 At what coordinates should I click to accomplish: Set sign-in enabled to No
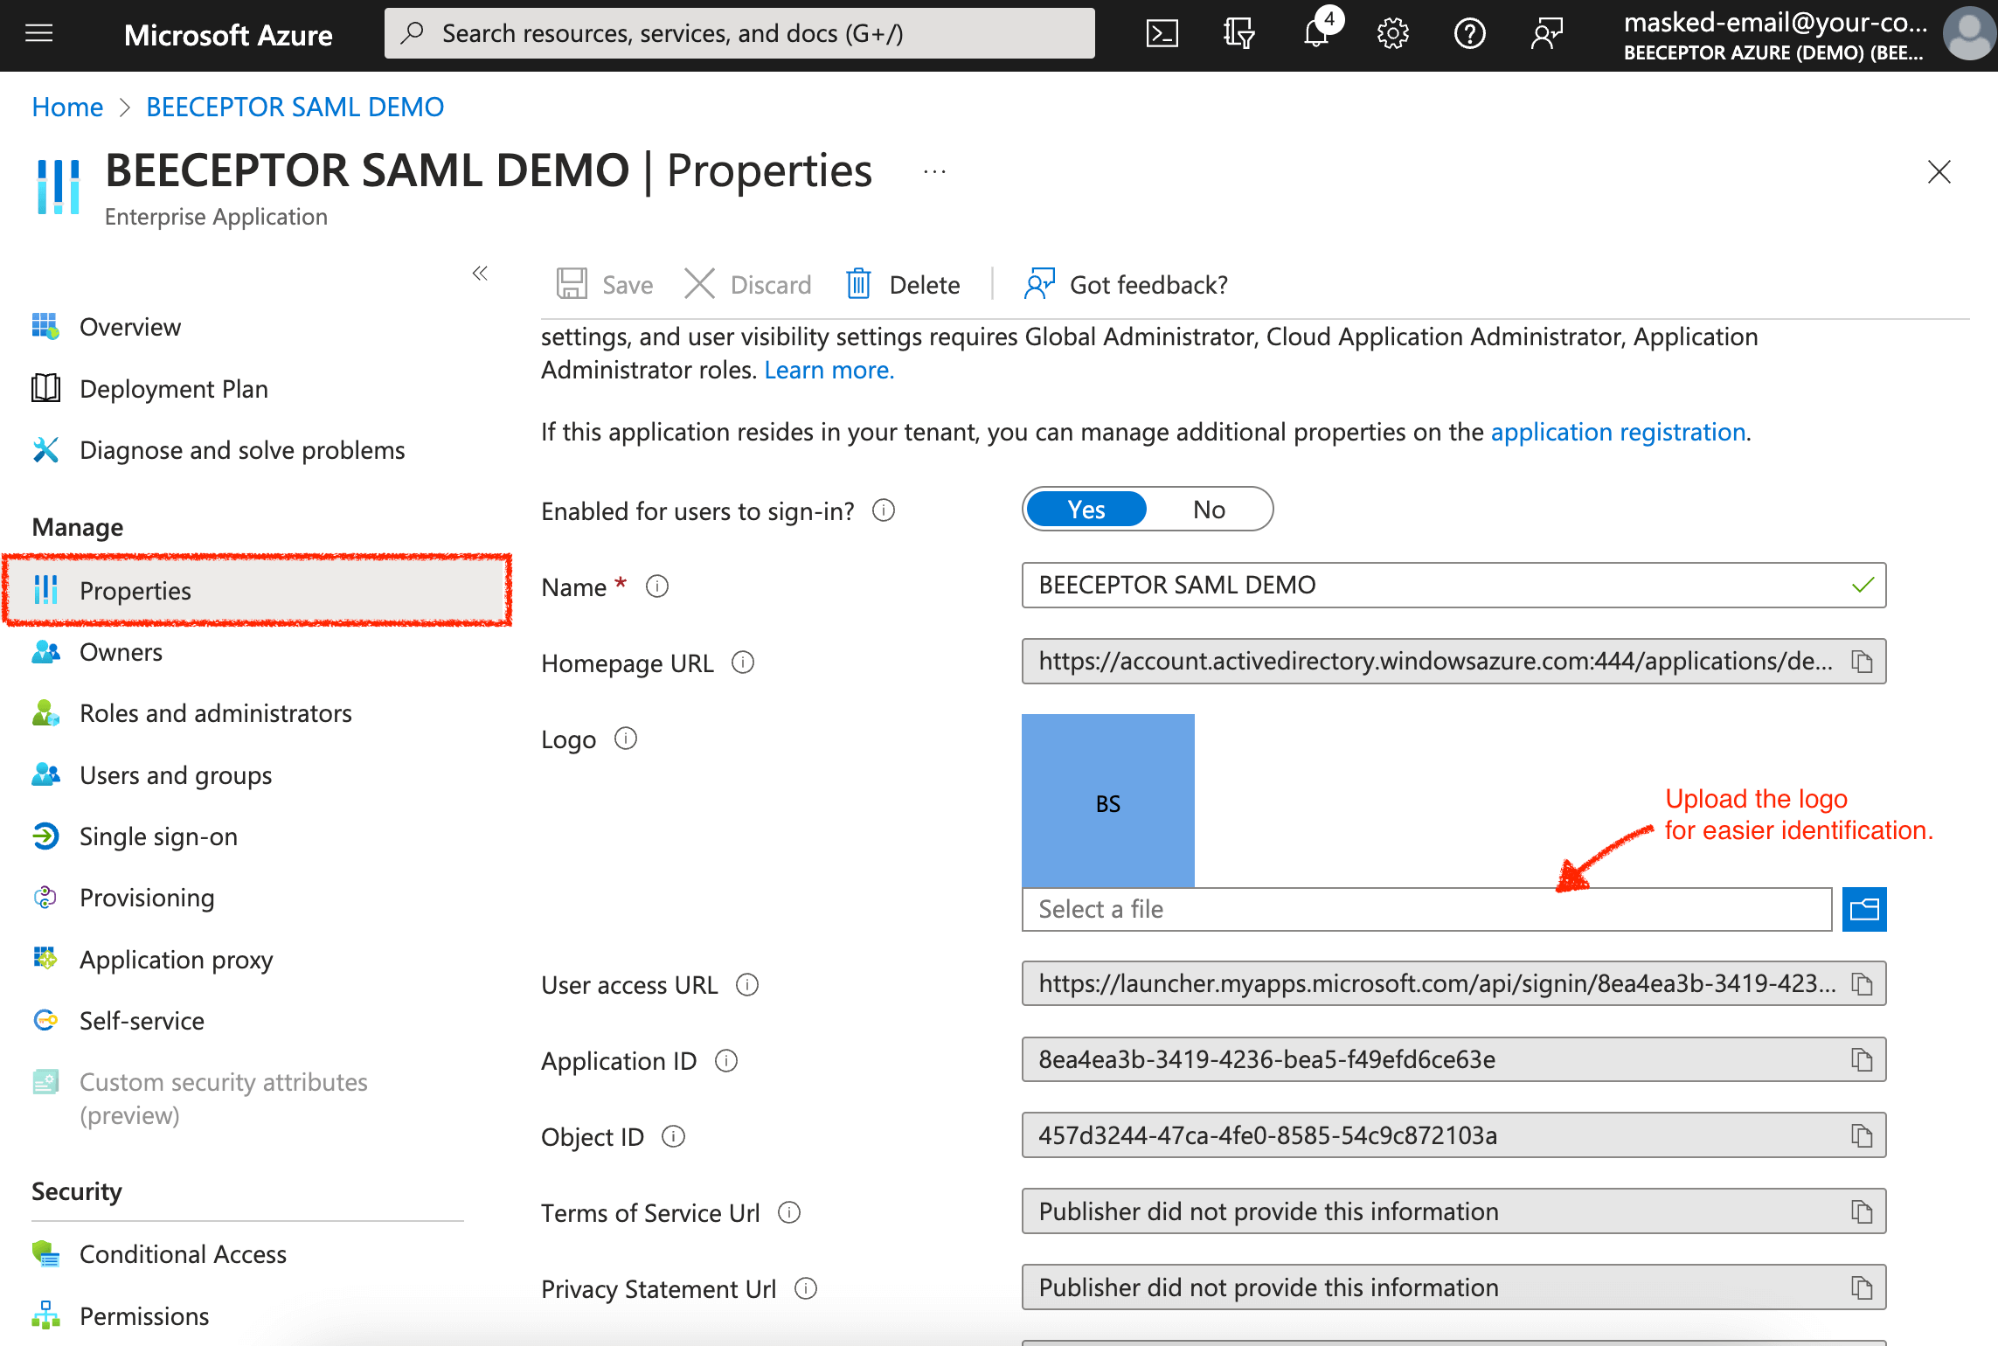[x=1209, y=510]
